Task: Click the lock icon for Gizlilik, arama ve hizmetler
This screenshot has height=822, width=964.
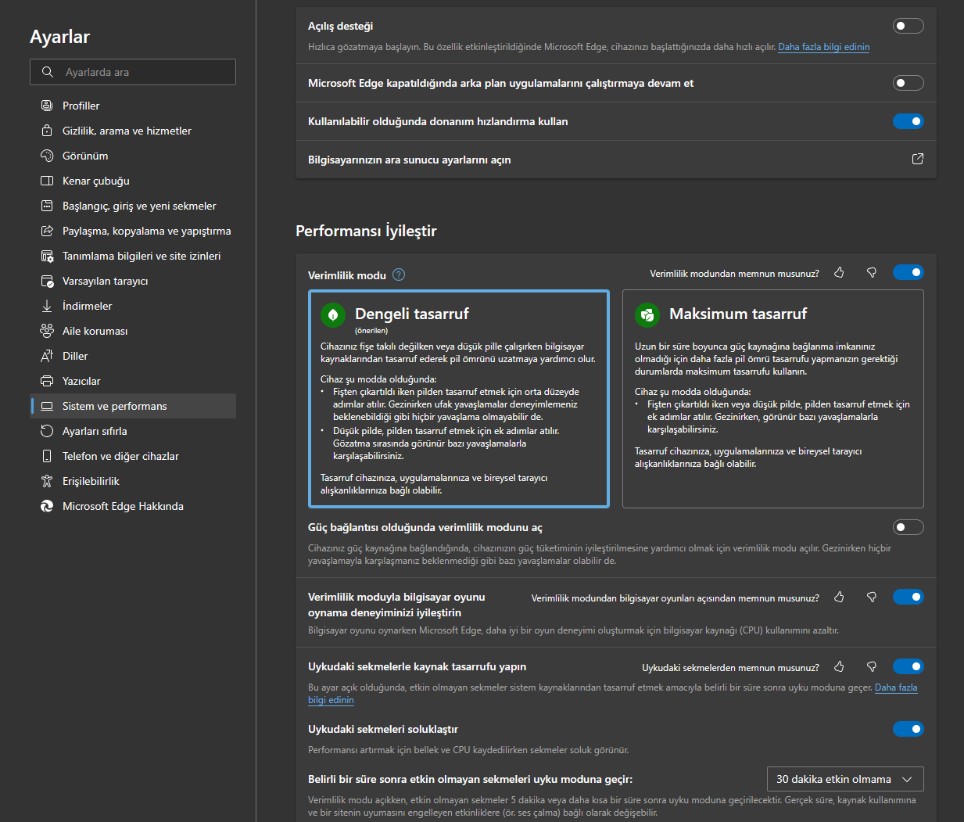Action: (47, 131)
